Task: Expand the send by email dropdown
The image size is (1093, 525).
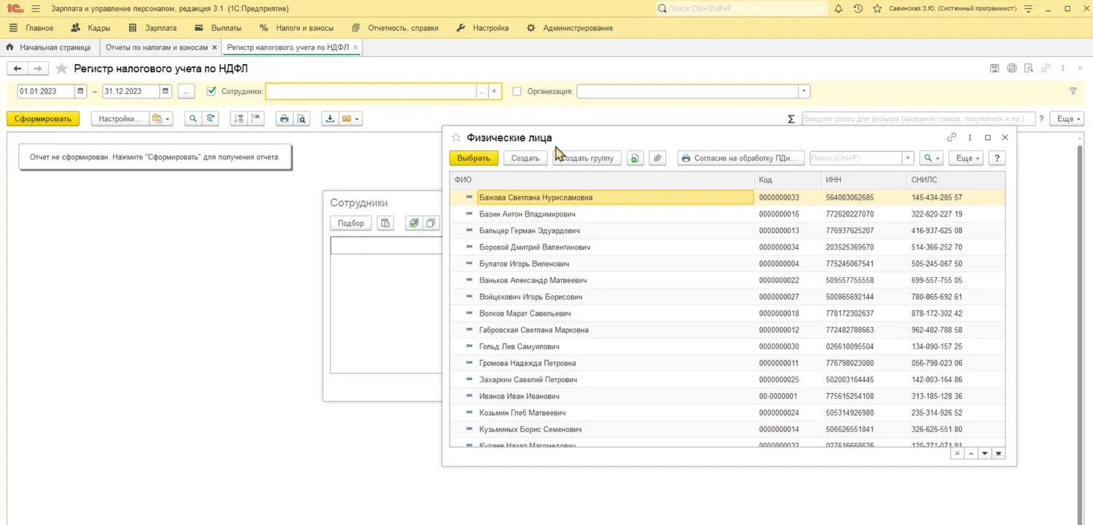Action: tap(350, 119)
